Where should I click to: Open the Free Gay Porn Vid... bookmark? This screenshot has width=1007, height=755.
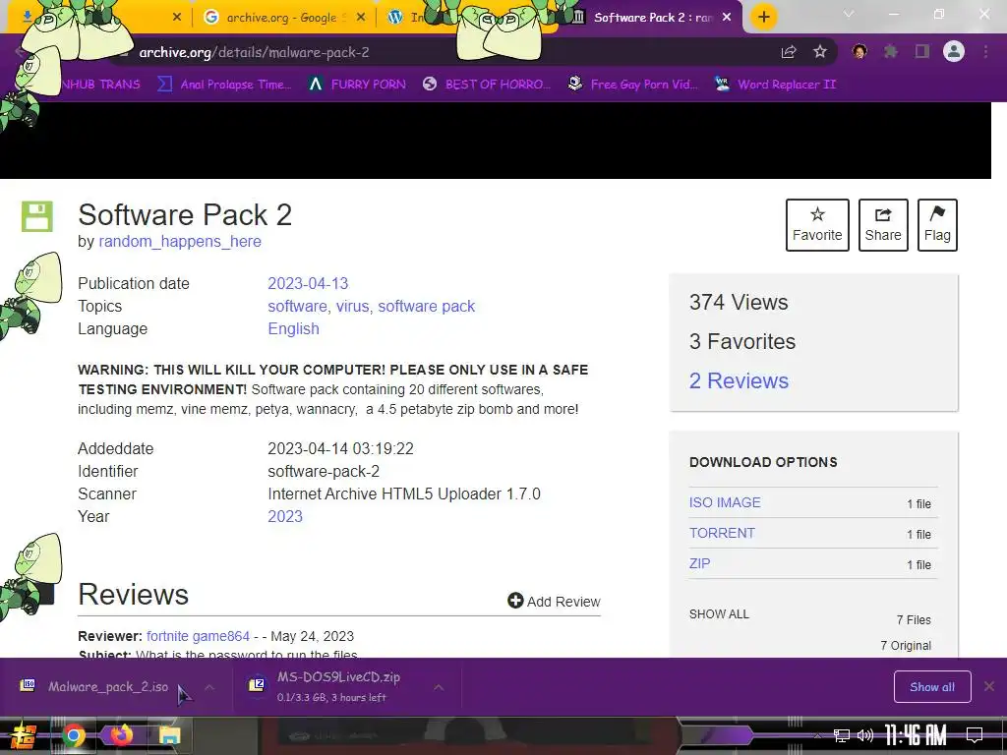633,85
